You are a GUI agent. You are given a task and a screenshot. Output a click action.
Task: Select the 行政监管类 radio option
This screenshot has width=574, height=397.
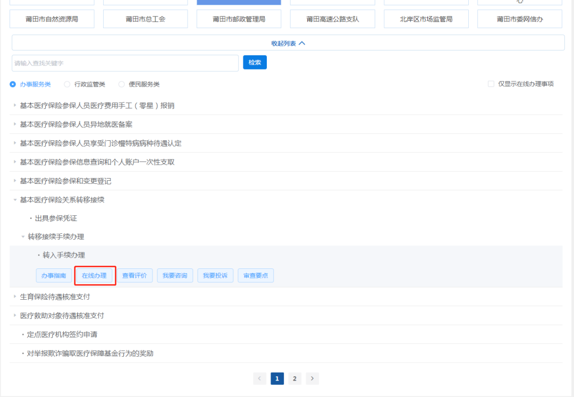click(67, 84)
